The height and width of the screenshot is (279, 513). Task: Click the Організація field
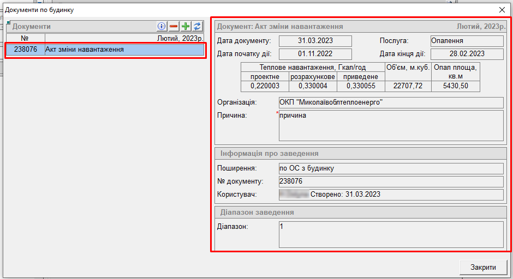pos(390,102)
